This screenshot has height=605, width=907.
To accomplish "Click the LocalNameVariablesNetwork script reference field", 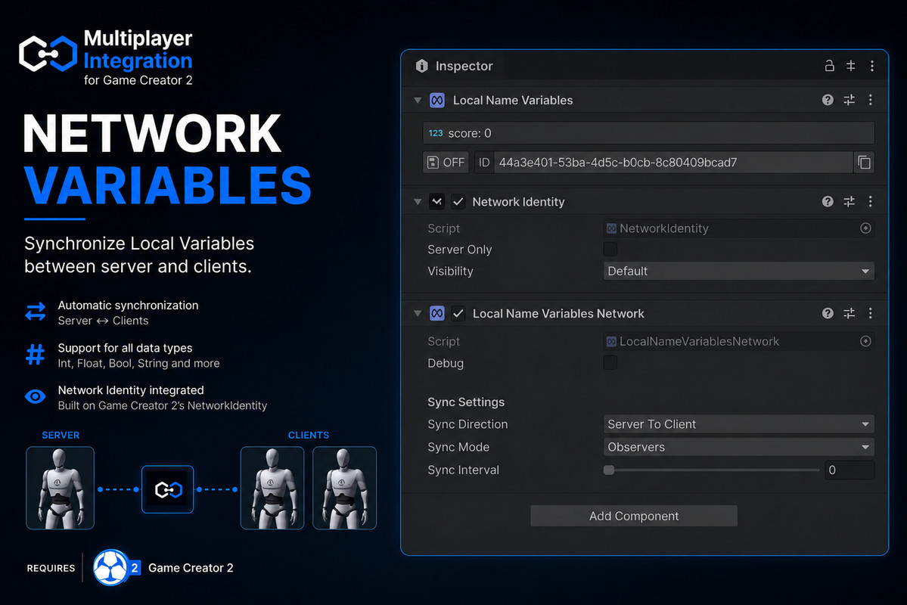I will 738,341.
